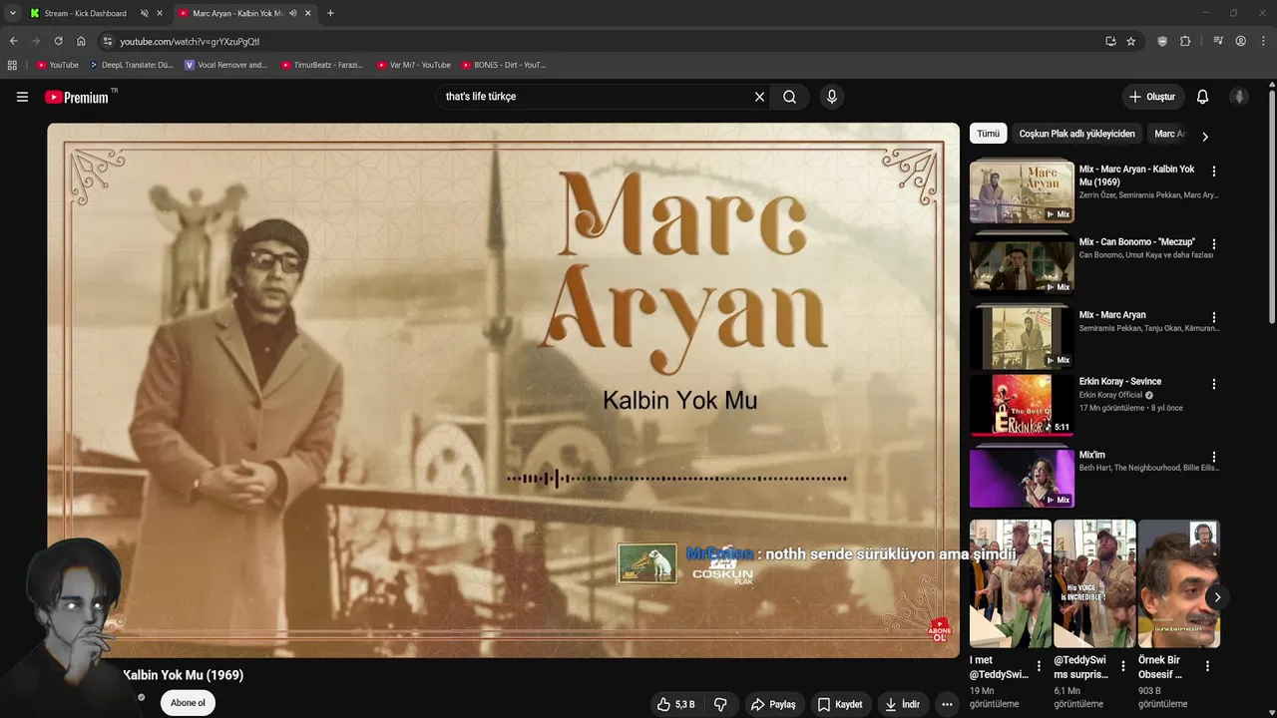1277x718 pixels.
Task: Clear the search box with the X icon
Action: [759, 97]
